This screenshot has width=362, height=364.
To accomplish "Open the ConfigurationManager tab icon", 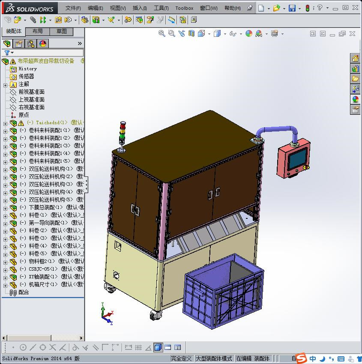I will 31,44.
